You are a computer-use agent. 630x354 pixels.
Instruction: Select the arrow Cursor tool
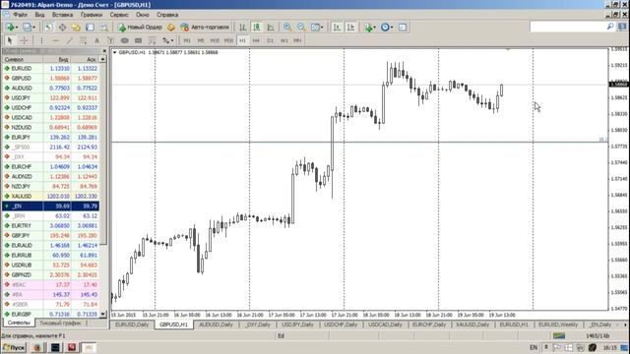coord(10,40)
